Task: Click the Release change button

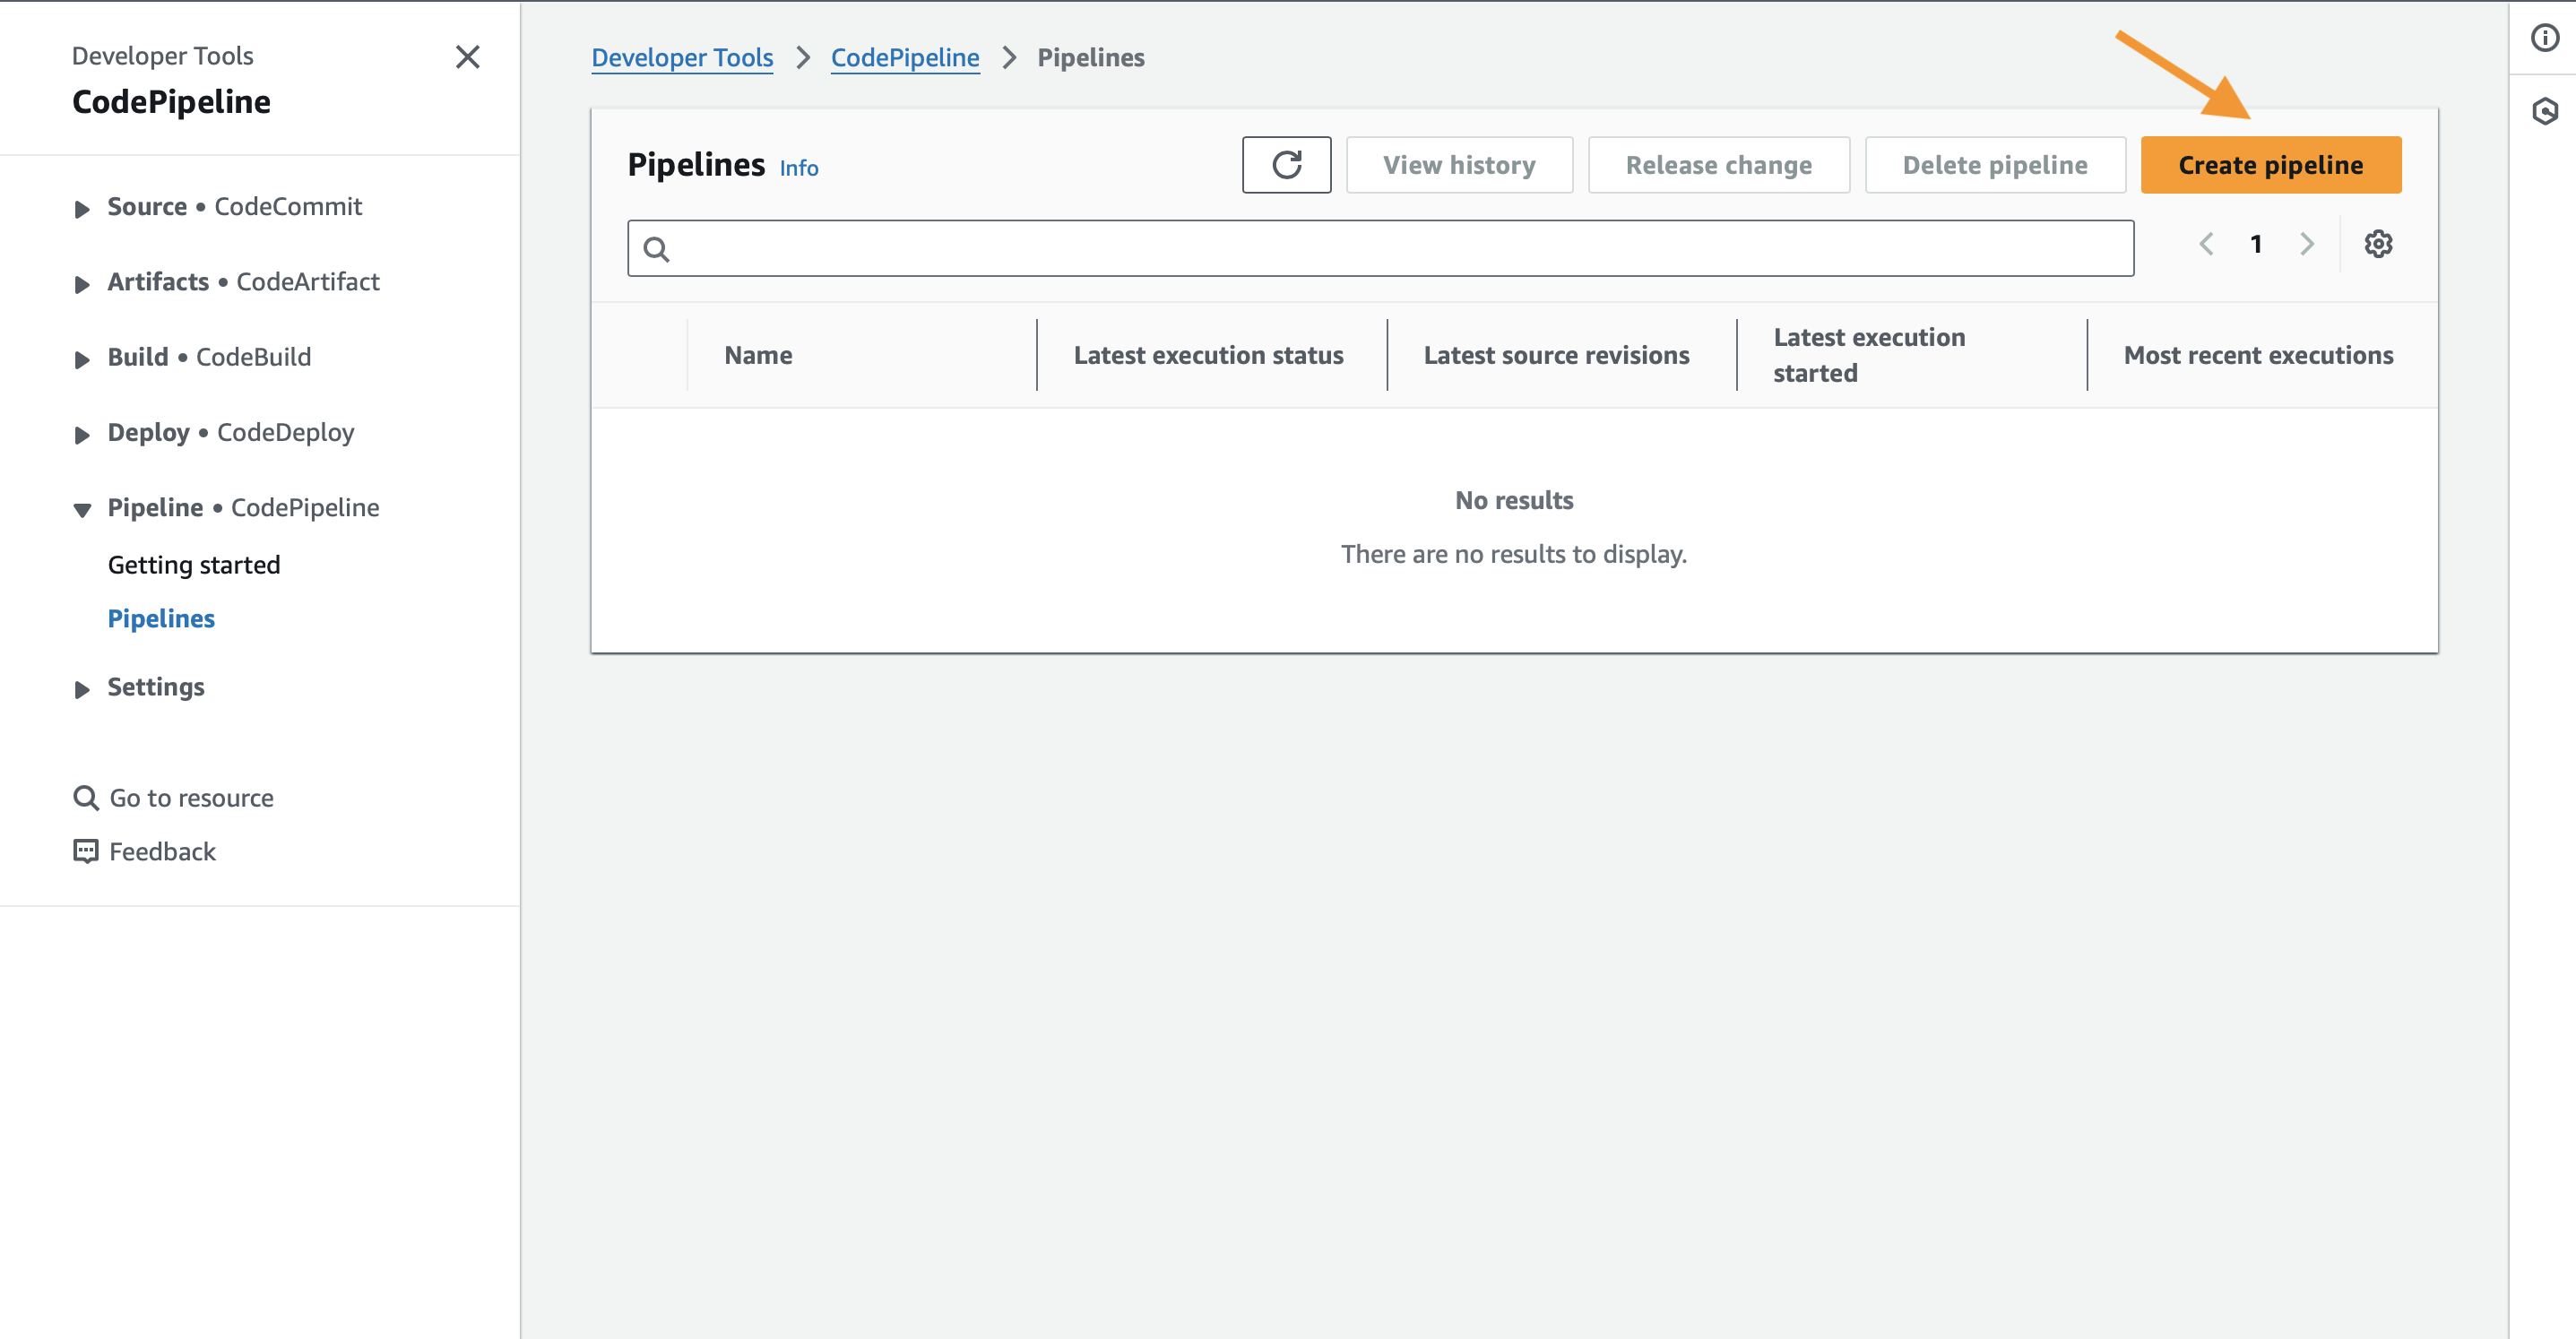Action: pos(1718,165)
